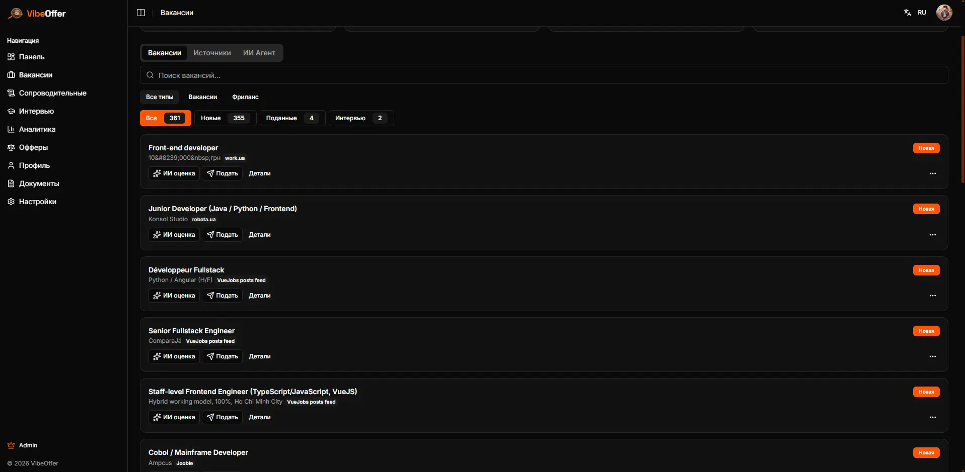Viewport: 965px width, 472px height.
Task: Toggle the sidebar panel icon
Action: [141, 13]
